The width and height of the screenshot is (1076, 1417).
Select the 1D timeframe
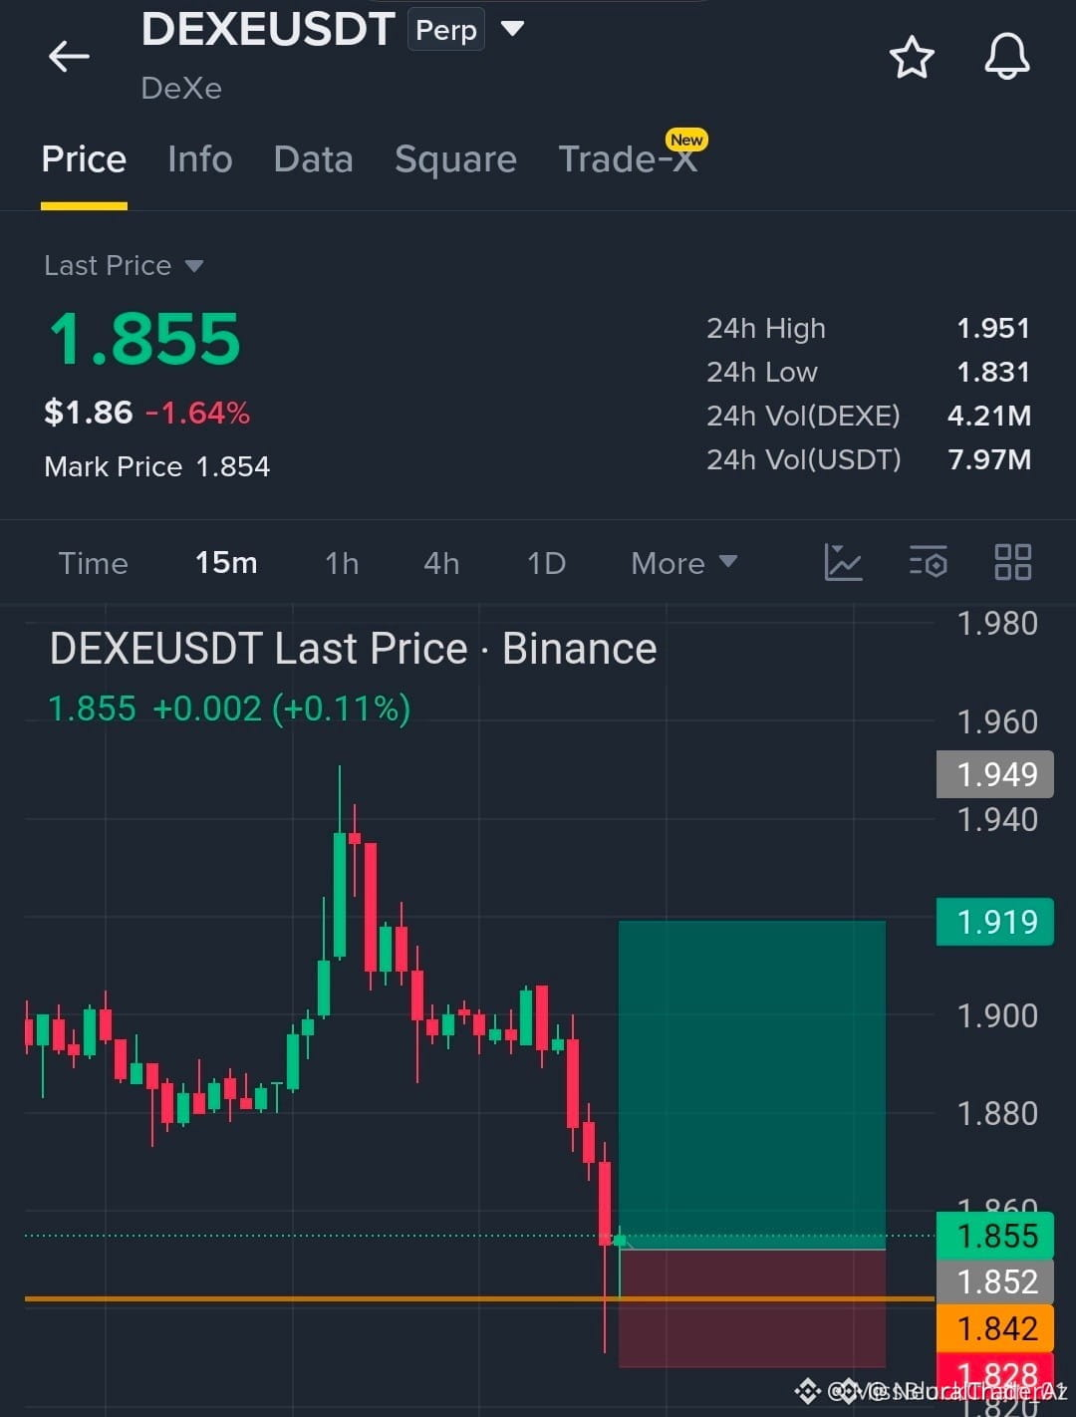(x=546, y=563)
